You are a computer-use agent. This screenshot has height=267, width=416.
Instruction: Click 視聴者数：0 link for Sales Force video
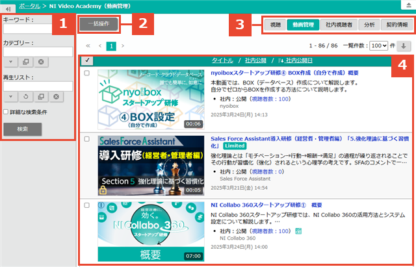pyautogui.click(x=266, y=172)
